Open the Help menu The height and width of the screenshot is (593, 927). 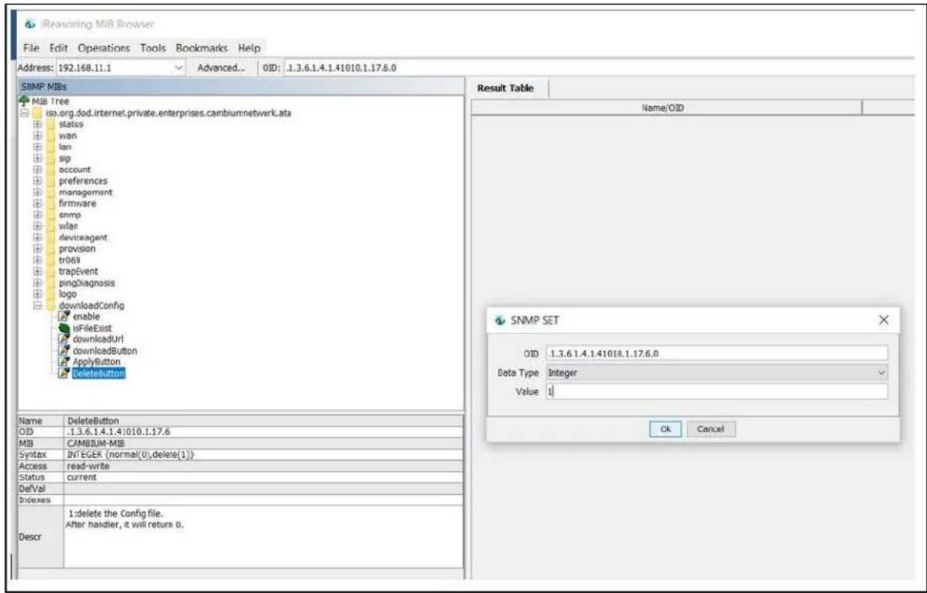click(x=249, y=48)
